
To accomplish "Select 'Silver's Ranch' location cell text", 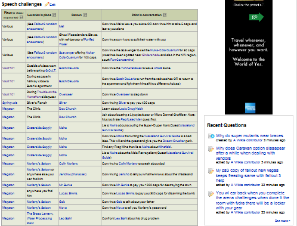I will point(37,103).
